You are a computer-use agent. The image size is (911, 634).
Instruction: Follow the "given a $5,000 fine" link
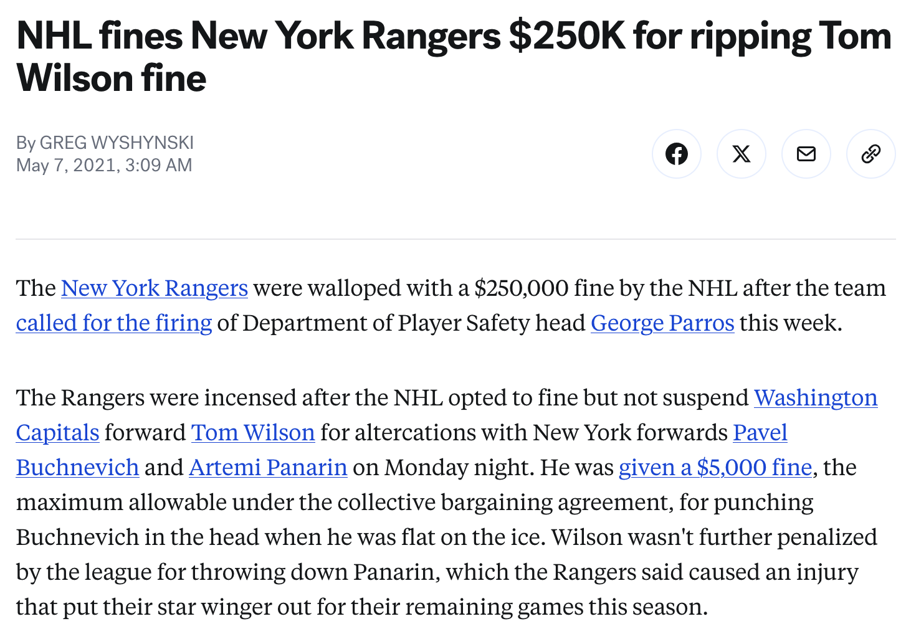pyautogui.click(x=715, y=468)
